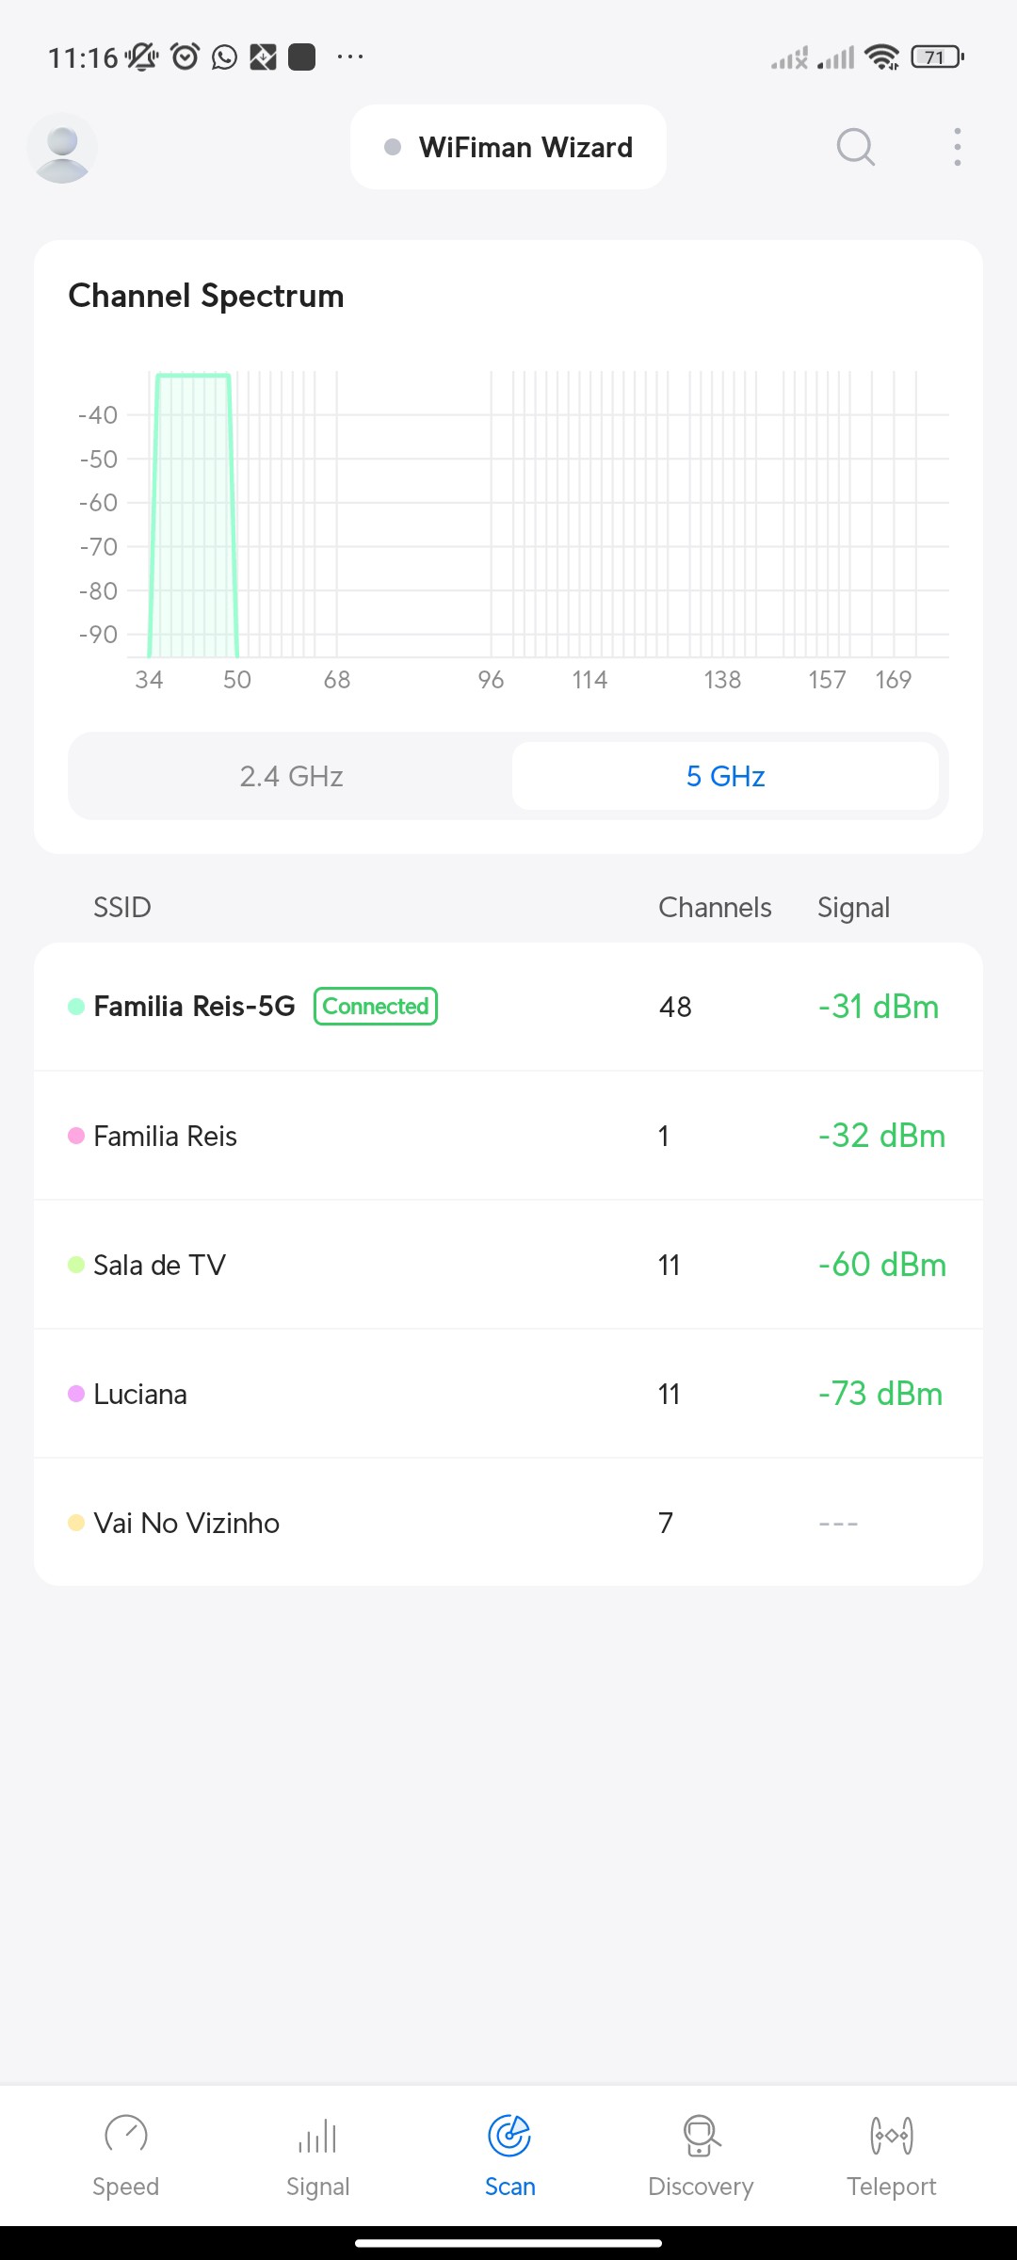Switch spectrum to 2.4 GHz band
This screenshot has width=1017, height=2260.
pos(291,776)
